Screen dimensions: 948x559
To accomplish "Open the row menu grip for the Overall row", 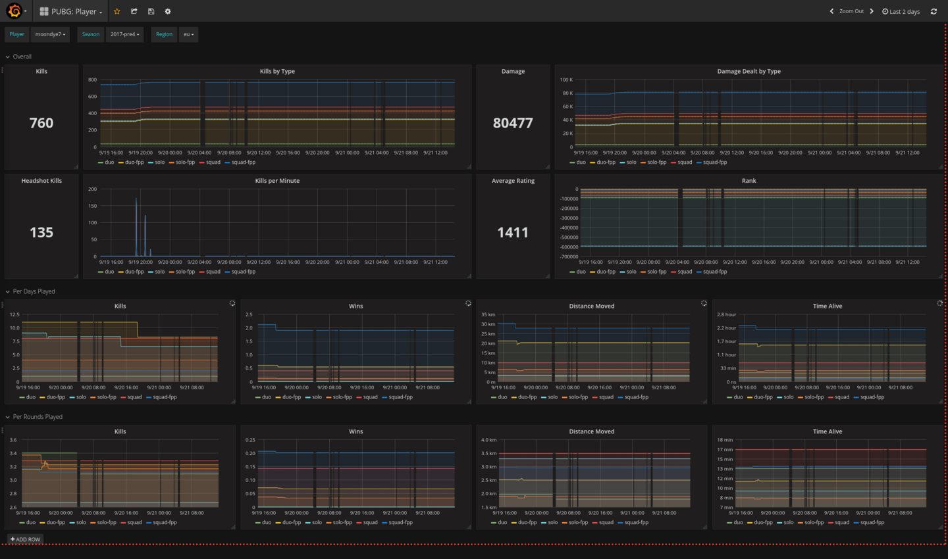I will point(3,70).
